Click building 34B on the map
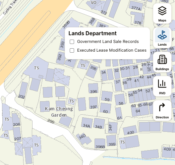175x165 pixels. click(x=99, y=124)
